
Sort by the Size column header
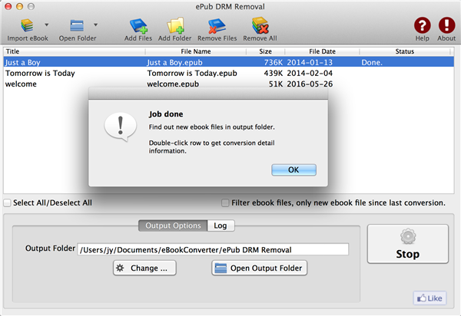[x=265, y=51]
